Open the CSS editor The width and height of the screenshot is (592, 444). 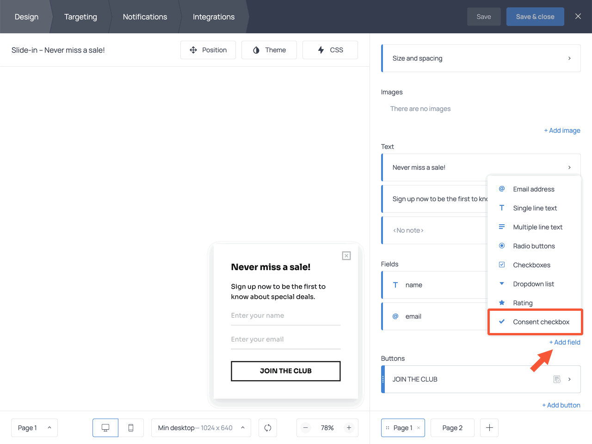point(330,49)
